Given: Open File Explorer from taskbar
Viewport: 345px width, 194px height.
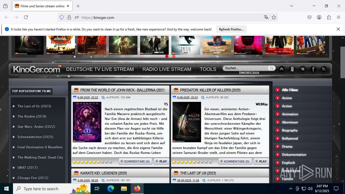Looking at the screenshot, I should pyautogui.click(x=124, y=189).
